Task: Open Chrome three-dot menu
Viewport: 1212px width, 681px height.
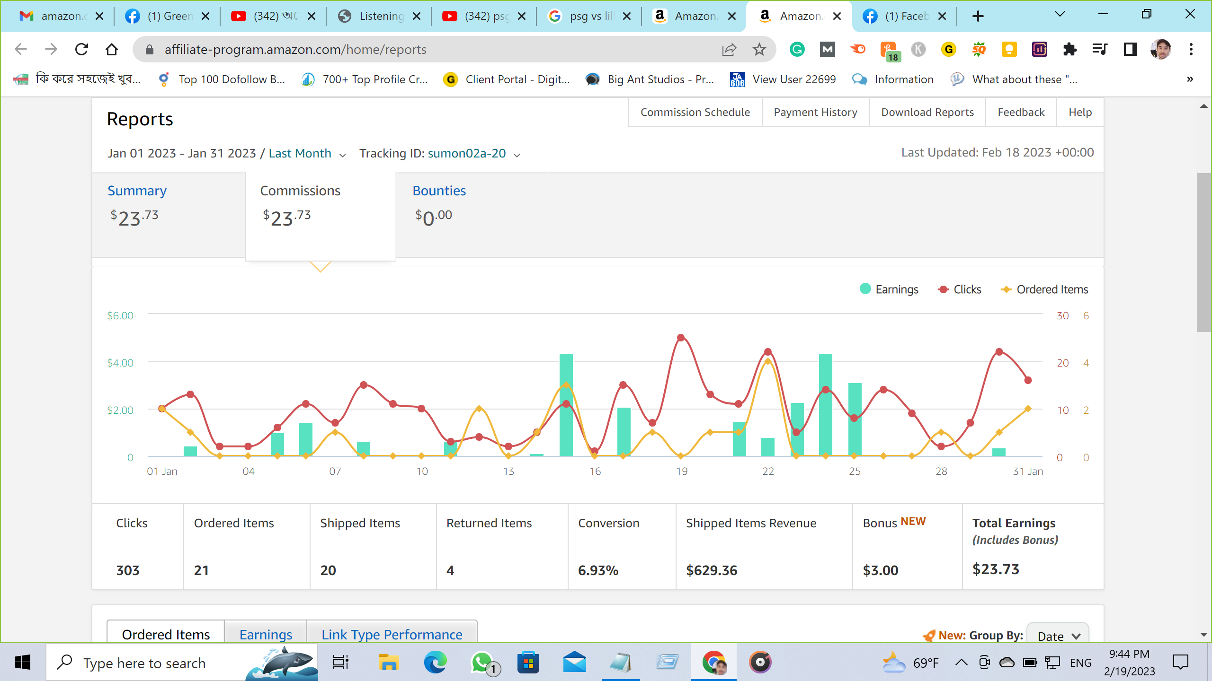Action: click(x=1191, y=49)
